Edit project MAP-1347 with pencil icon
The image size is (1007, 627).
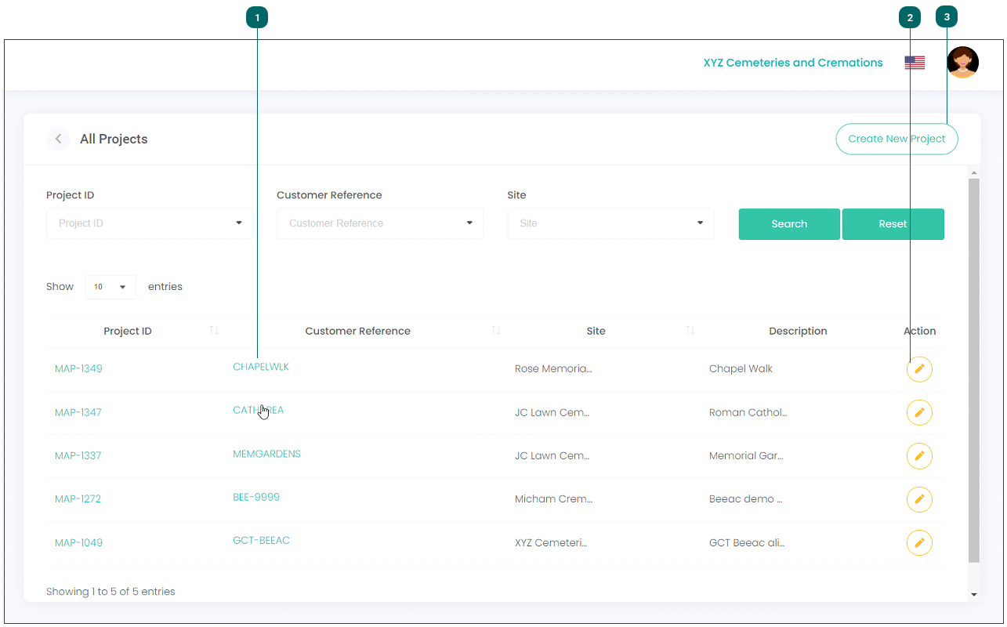(x=919, y=412)
